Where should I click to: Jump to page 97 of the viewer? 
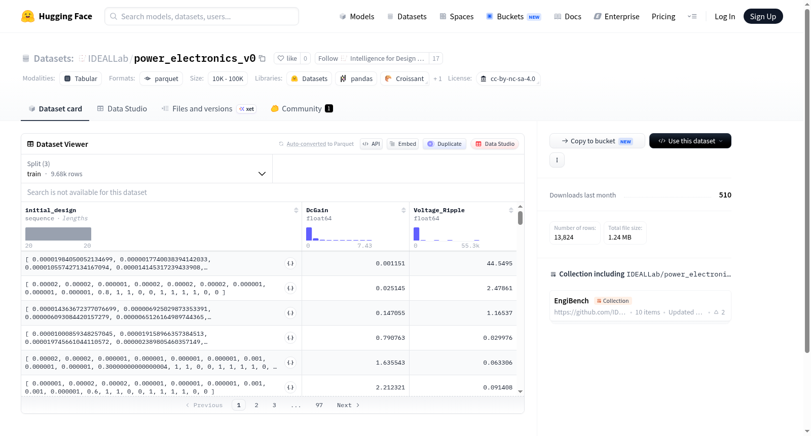(x=319, y=405)
